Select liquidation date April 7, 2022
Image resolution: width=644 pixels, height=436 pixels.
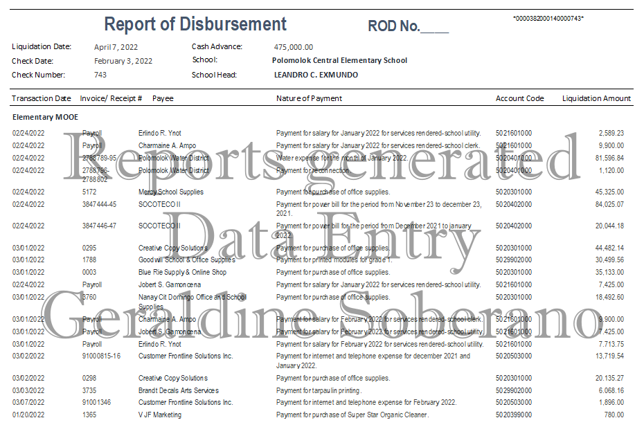coord(116,47)
